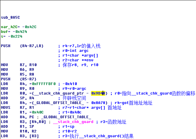Click the highlighted 0x9D48 value
The height and width of the screenshot is (139, 196).
[98, 93]
